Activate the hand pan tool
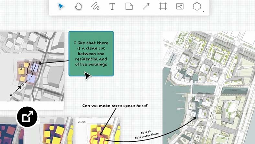The width and height of the screenshot is (255, 144). point(78,6)
